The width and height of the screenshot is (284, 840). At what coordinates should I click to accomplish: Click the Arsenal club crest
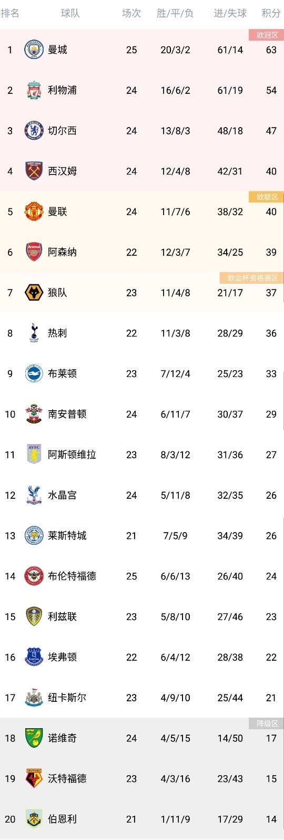34,252
